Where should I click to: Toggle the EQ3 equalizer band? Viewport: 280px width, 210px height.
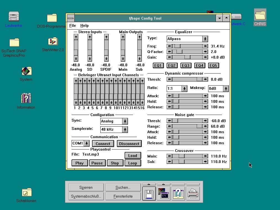pyautogui.click(x=186, y=65)
